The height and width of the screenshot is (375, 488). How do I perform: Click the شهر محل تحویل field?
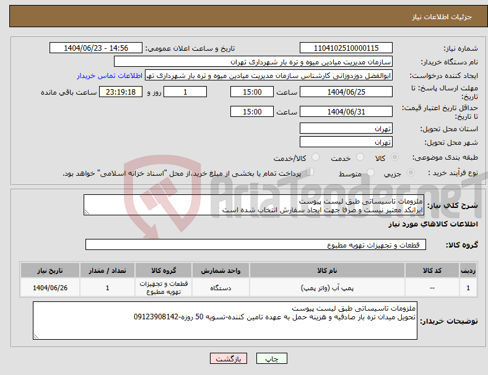tap(346, 142)
